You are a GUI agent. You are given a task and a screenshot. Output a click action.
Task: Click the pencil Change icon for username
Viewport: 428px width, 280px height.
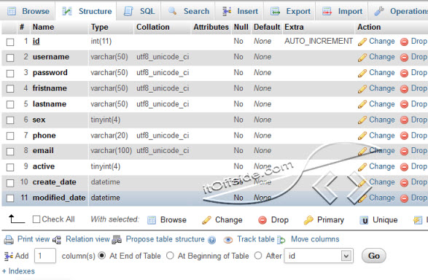tap(362, 58)
